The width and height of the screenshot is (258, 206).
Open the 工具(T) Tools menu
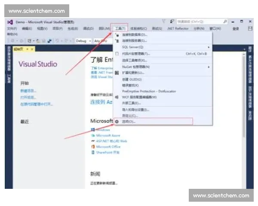coord(120,29)
